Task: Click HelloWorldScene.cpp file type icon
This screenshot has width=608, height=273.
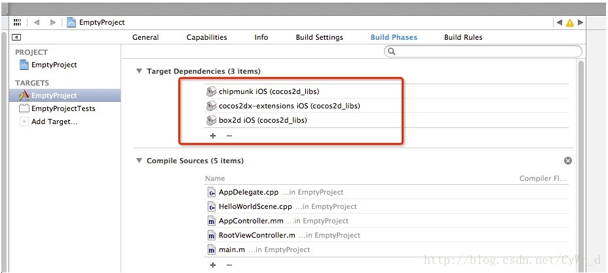Action: pos(212,206)
